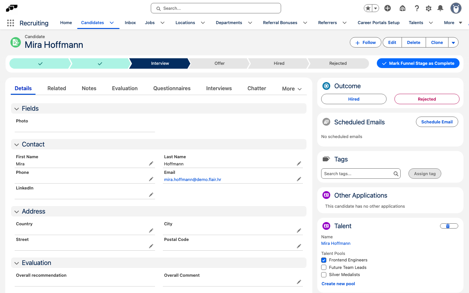Edit the Email field pencil icon
This screenshot has height=293, width=469.
[x=299, y=179]
